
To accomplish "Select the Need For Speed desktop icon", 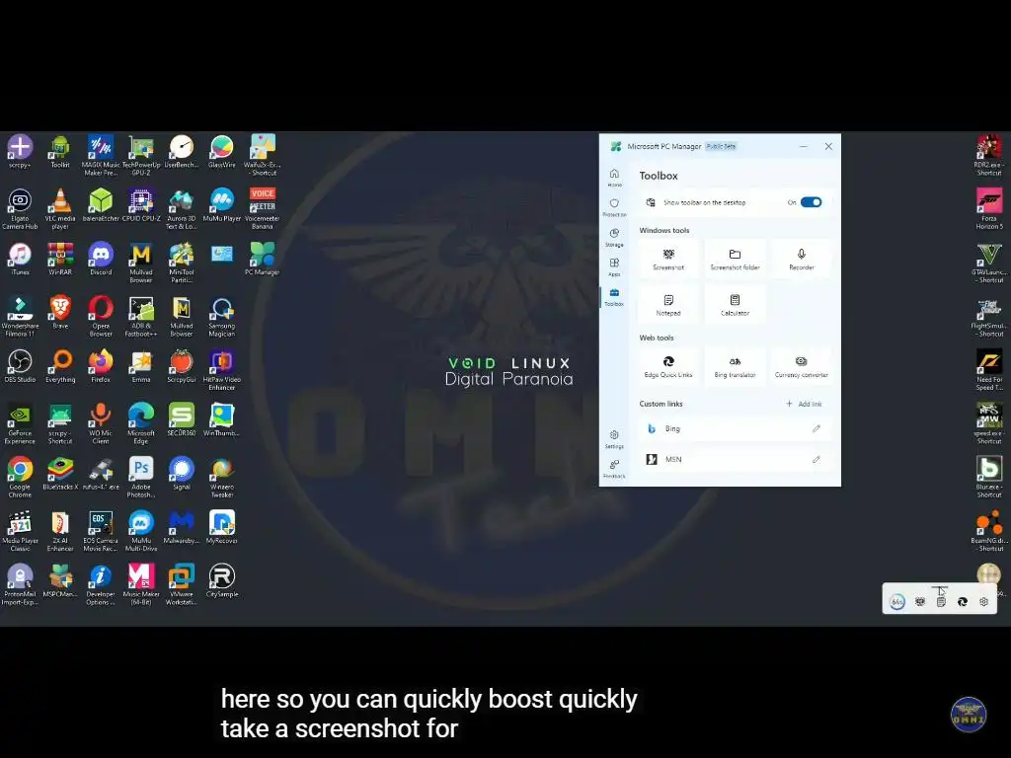I will point(989,370).
